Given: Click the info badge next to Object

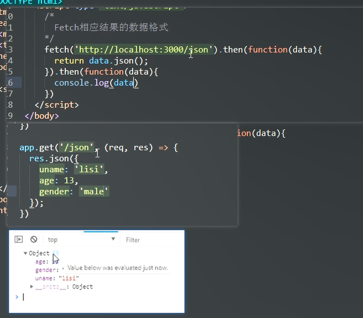Looking at the screenshot, I should pyautogui.click(x=56, y=252).
